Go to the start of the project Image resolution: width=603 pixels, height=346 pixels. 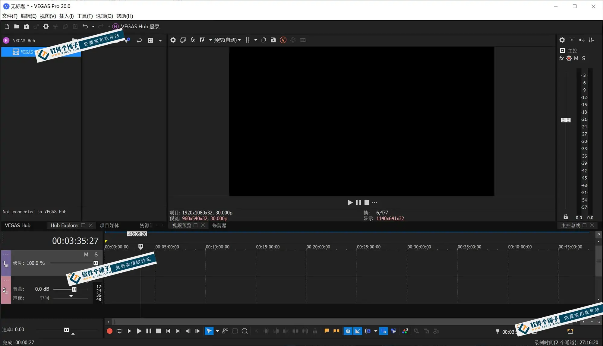pos(168,331)
